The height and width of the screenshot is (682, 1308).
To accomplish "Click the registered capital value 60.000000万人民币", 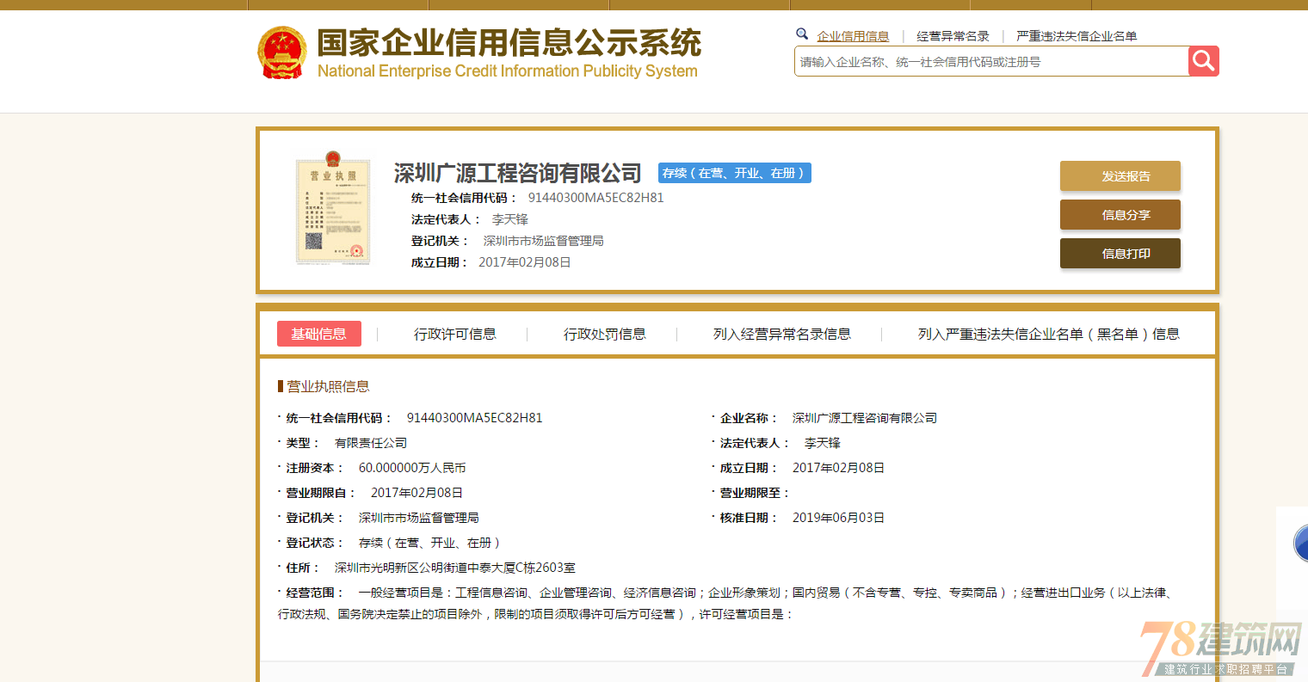I will point(412,468).
